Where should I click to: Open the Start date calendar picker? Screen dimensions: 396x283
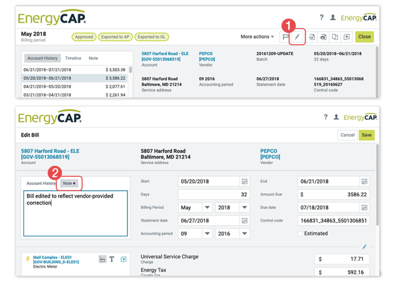pyautogui.click(x=245, y=181)
